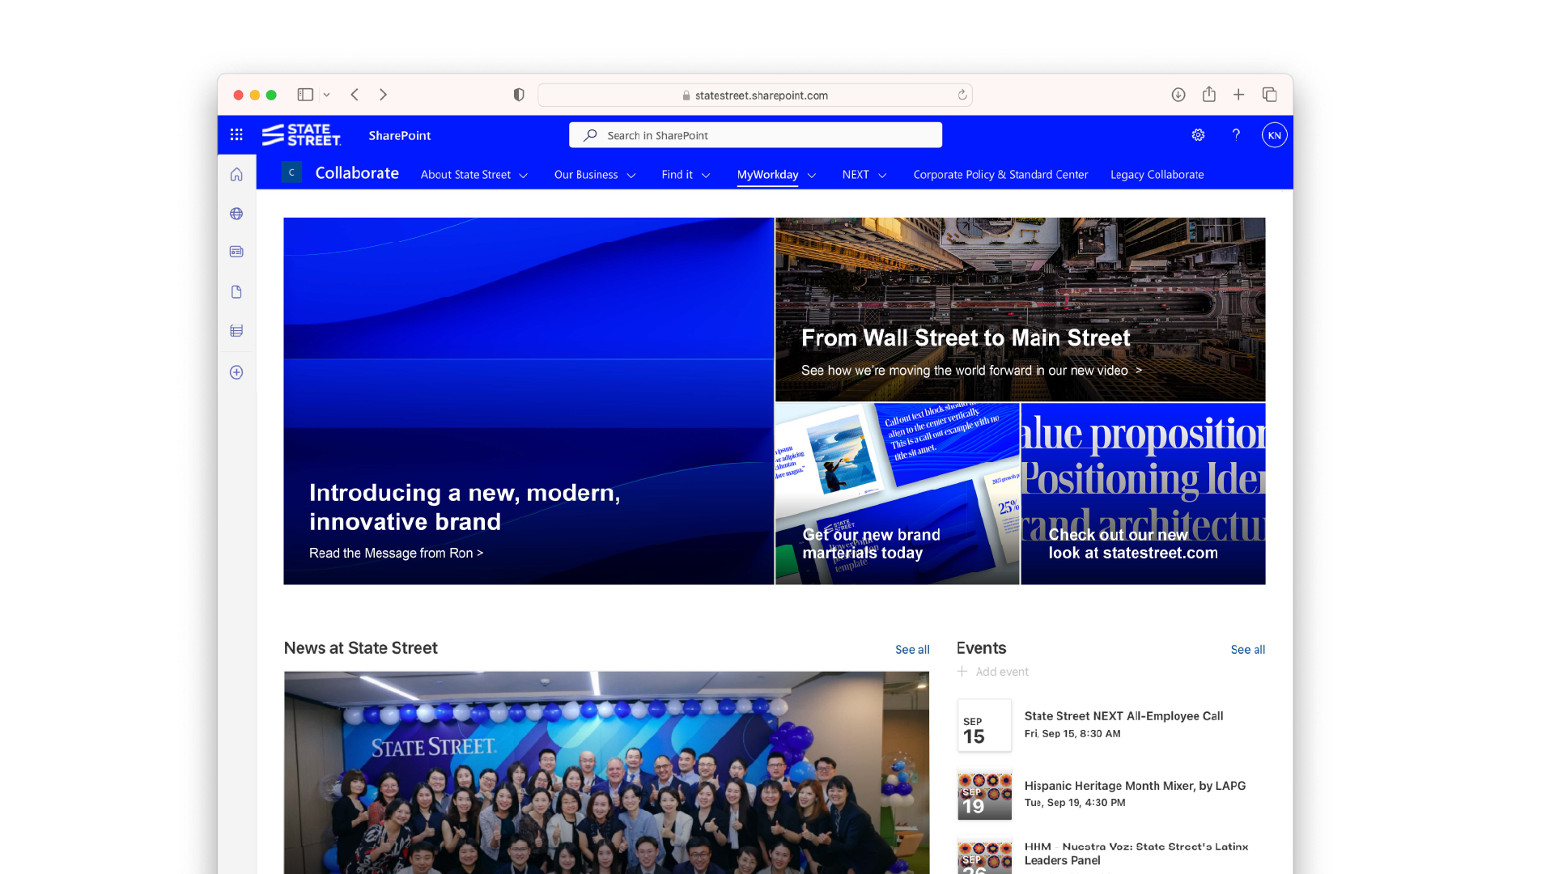
Task: Click the Search in SharePoint field
Action: click(755, 135)
